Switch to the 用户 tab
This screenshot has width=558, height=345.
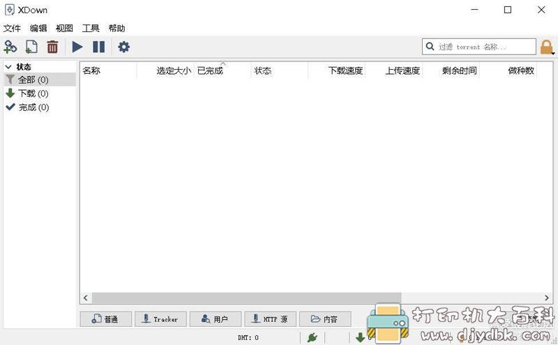(x=216, y=319)
